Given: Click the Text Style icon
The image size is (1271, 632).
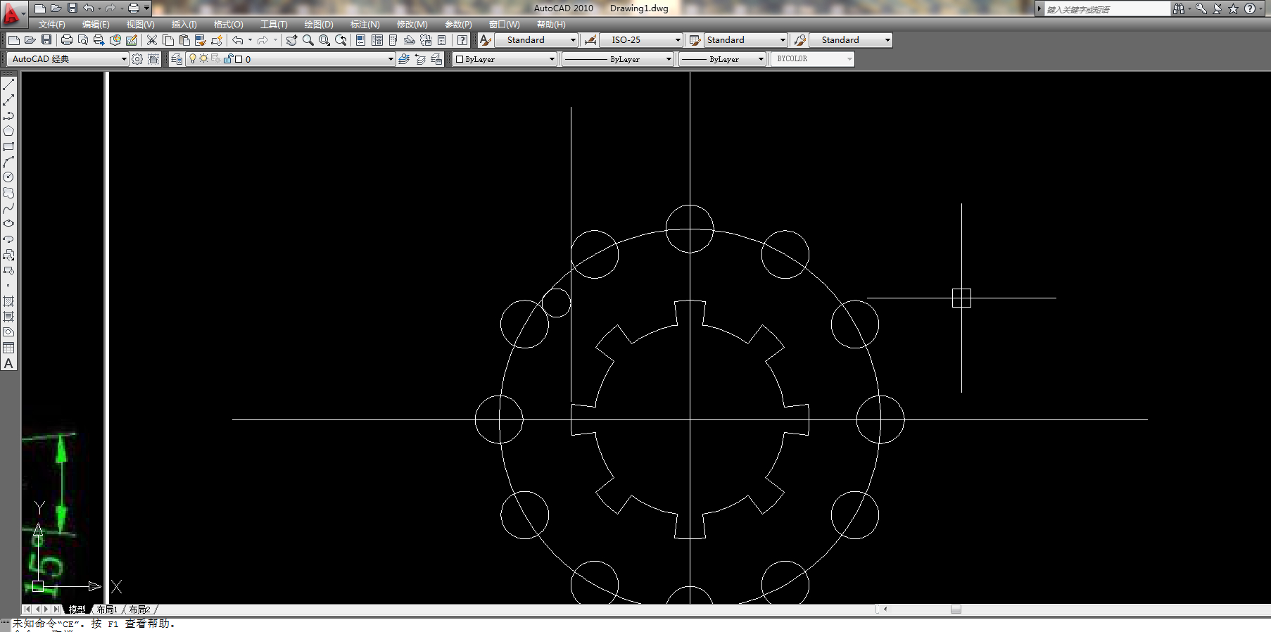Looking at the screenshot, I should pyautogui.click(x=485, y=40).
